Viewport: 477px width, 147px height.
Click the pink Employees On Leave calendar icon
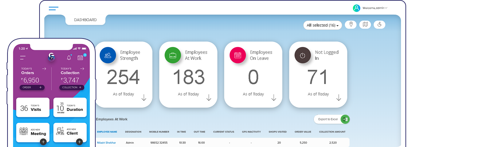pyautogui.click(x=238, y=55)
